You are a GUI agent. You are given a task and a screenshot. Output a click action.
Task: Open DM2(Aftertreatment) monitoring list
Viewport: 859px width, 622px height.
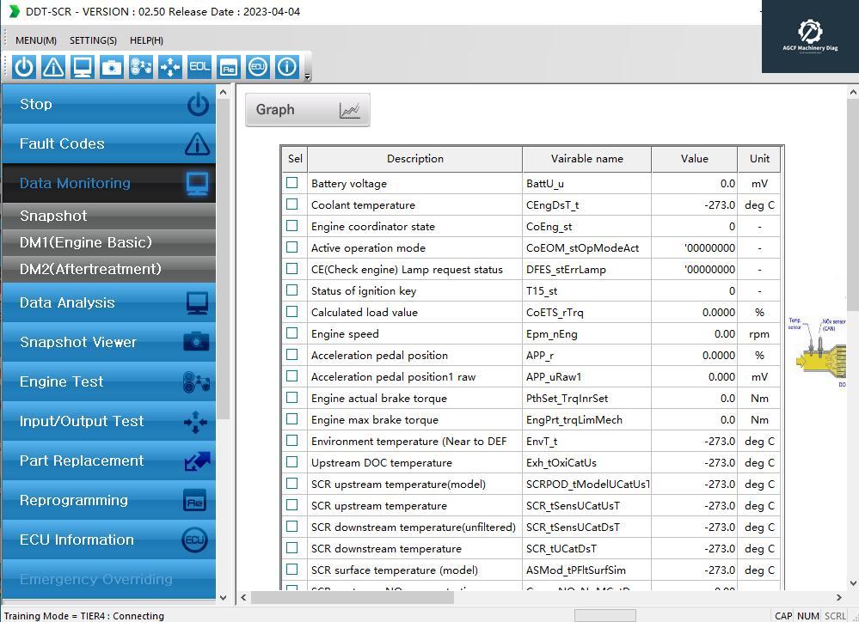pos(90,269)
